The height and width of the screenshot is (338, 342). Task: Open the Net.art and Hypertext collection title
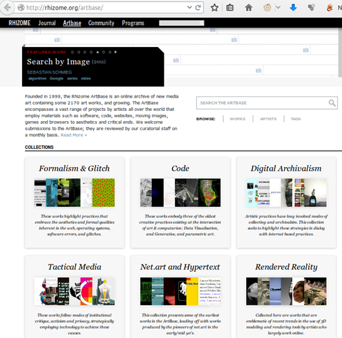[x=180, y=267]
